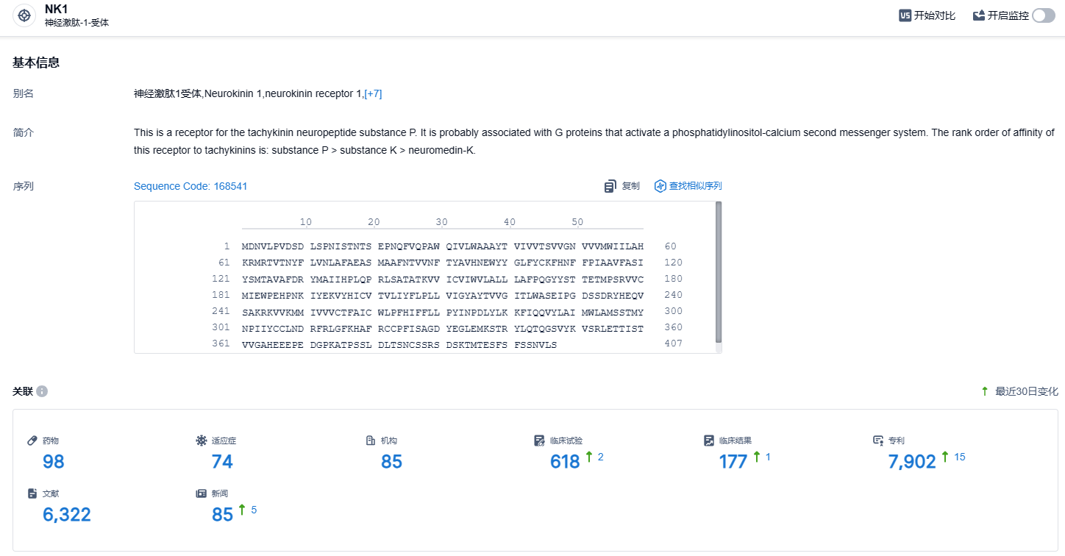Click the sequence box scrollbar
The width and height of the screenshot is (1065, 556).
[719, 272]
